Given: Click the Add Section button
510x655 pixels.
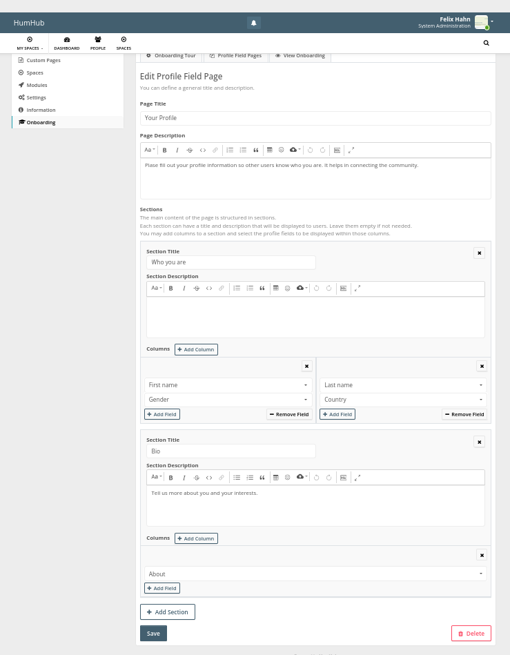Looking at the screenshot, I should pyautogui.click(x=168, y=612).
